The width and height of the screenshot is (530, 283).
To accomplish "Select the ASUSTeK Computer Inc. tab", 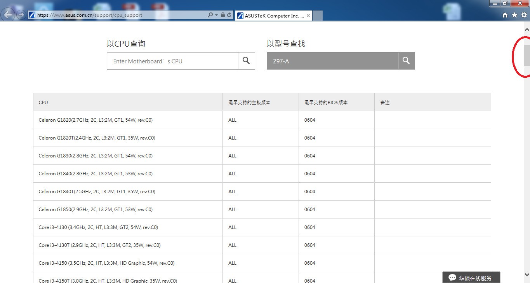I will [x=274, y=16].
